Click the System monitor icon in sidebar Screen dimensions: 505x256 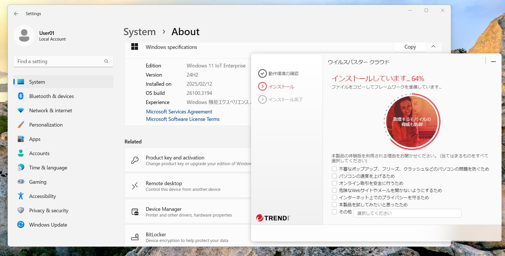21,82
